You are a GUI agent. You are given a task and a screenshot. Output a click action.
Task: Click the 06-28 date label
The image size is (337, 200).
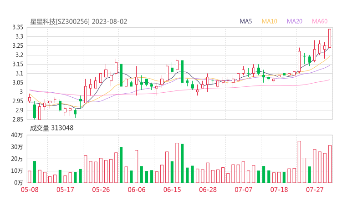click(x=208, y=190)
